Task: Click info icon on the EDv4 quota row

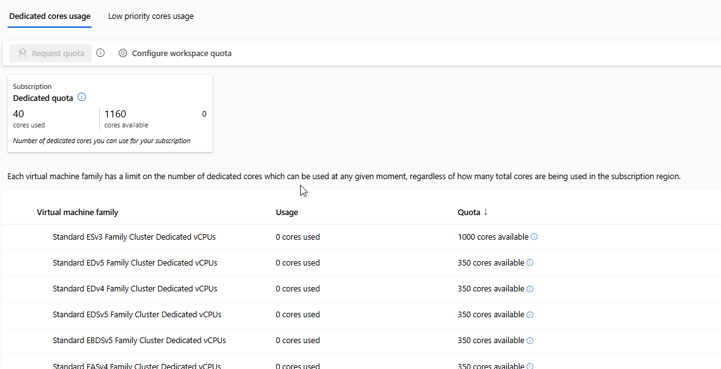Action: tap(530, 288)
